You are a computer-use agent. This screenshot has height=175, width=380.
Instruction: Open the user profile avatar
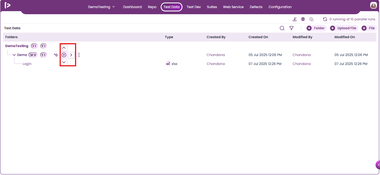tap(373, 5)
